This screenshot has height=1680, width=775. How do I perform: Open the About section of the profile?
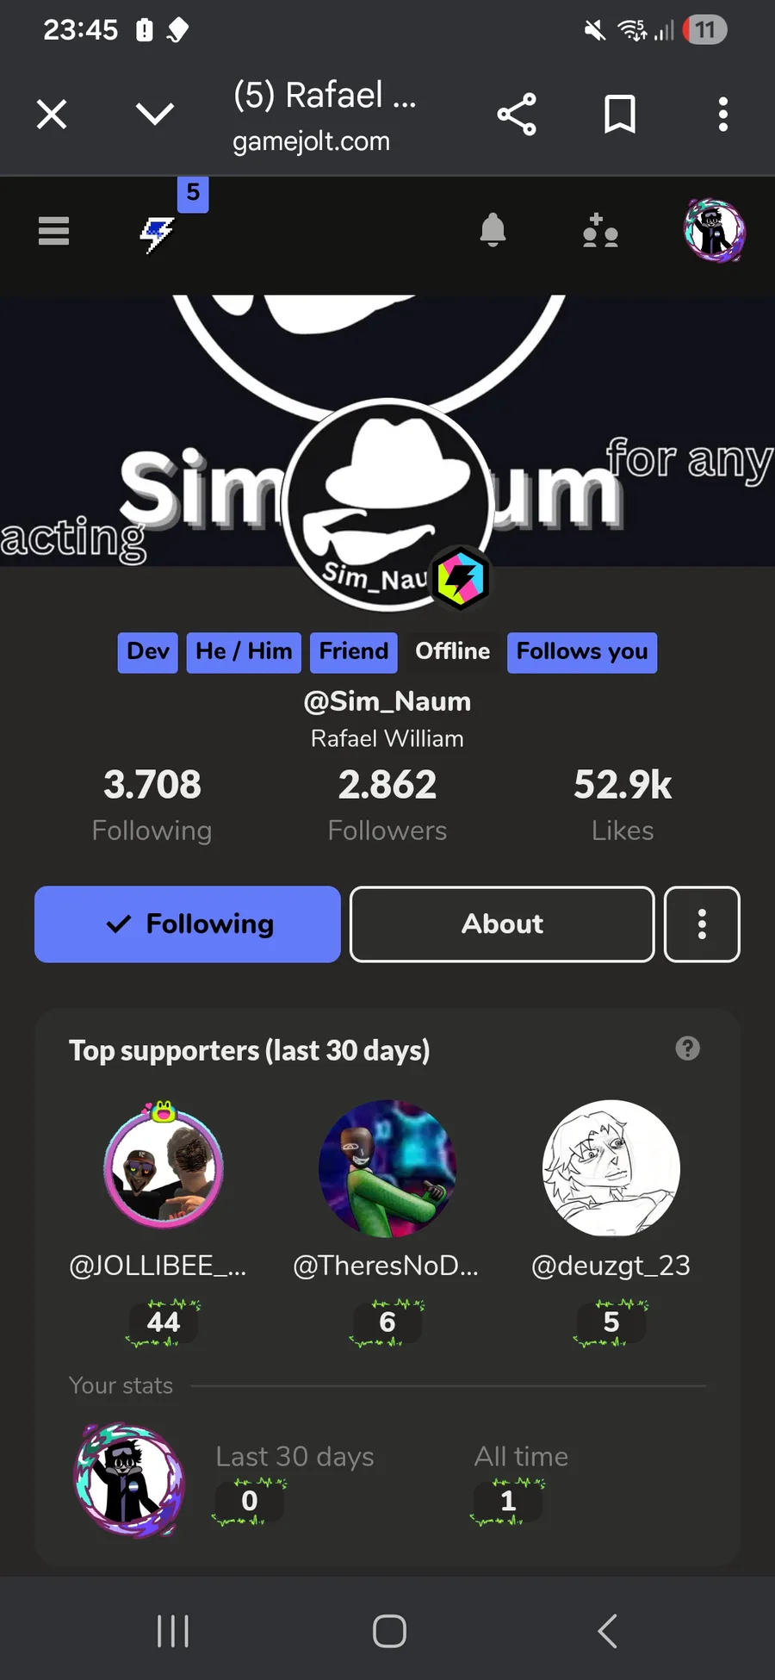click(502, 924)
